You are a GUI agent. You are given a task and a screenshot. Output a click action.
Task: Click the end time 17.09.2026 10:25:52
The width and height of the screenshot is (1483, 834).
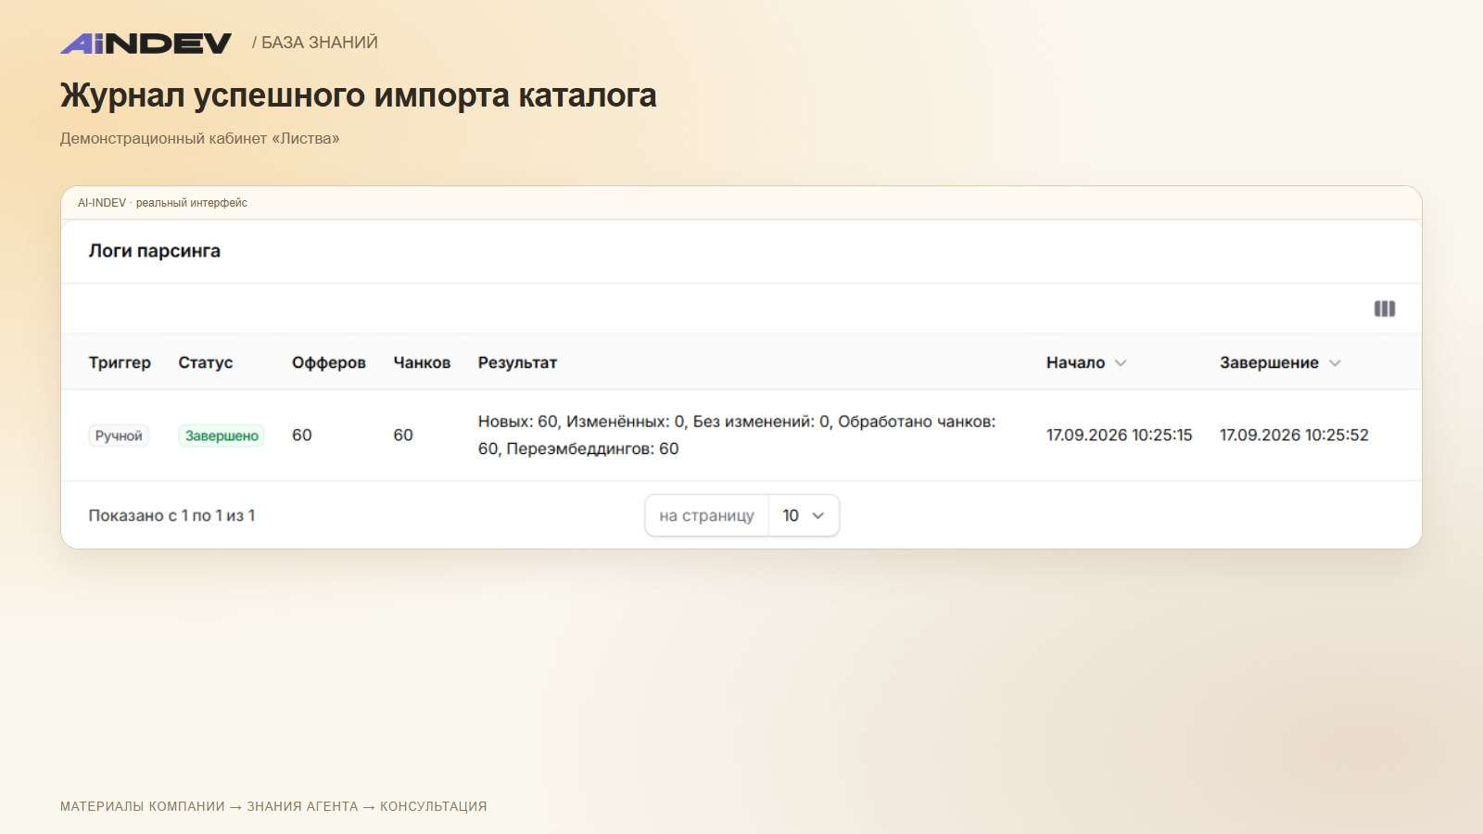click(1294, 435)
